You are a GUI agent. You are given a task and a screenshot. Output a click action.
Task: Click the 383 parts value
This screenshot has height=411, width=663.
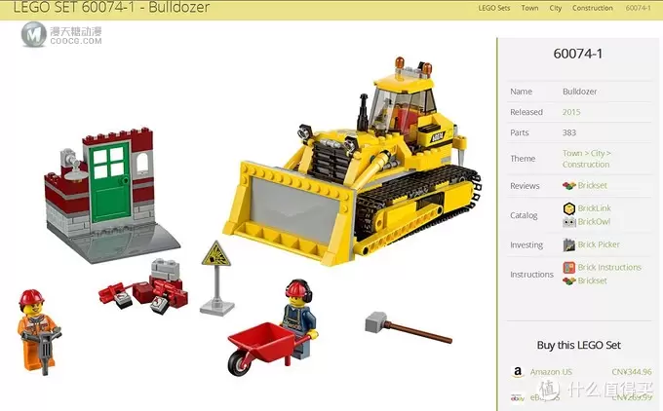pos(569,132)
